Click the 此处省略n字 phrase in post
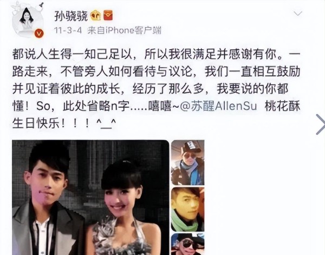The width and height of the screenshot is (325, 255). pyautogui.click(x=96, y=107)
